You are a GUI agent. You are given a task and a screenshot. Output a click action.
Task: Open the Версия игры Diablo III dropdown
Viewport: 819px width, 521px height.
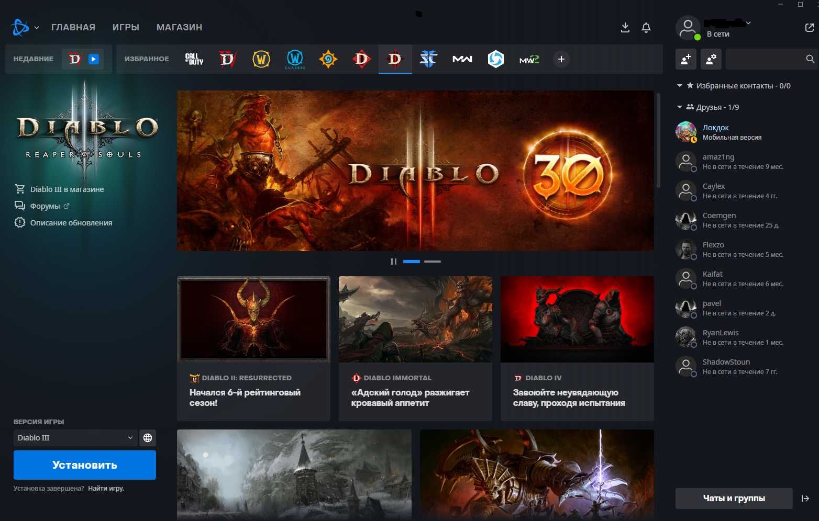coord(75,438)
